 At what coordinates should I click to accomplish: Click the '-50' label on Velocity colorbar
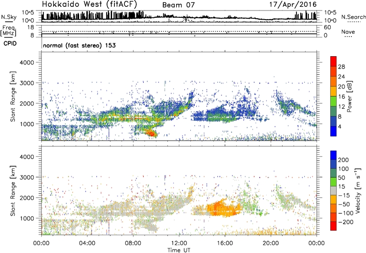click(x=344, y=204)
